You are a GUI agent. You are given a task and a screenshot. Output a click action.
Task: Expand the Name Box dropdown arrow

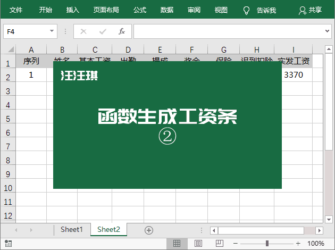point(52,31)
